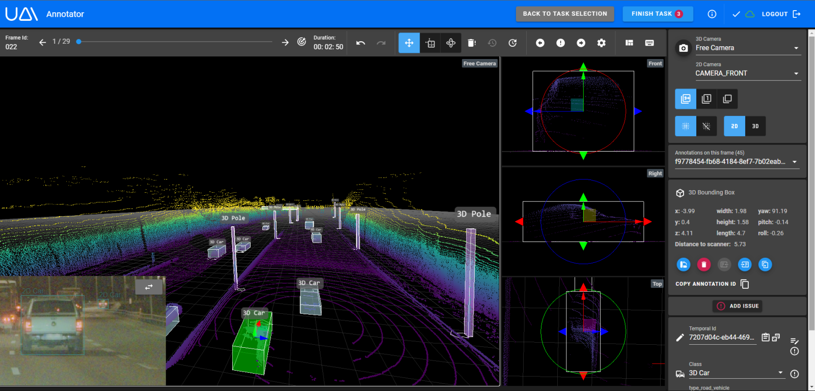
Task: Click the Temporal Id input field
Action: tap(722, 337)
